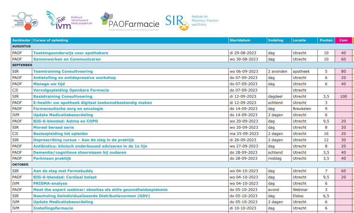Viewport: 354px width, 213px height.
Task: Select the SEPTEMBER month row
Action: (x=182, y=65)
